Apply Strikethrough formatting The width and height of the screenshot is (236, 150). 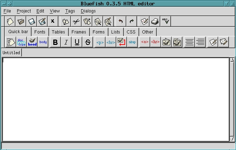point(88,42)
